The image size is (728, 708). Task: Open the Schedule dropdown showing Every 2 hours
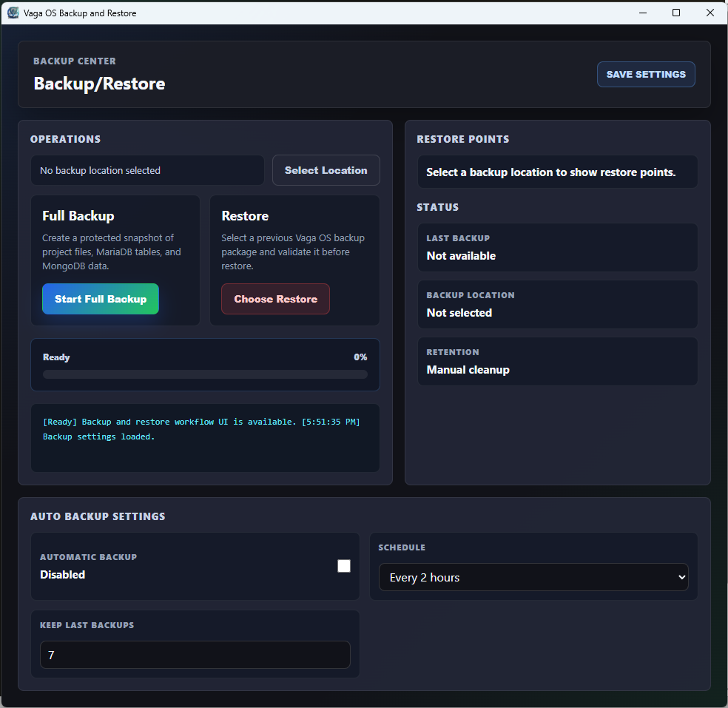point(533,577)
